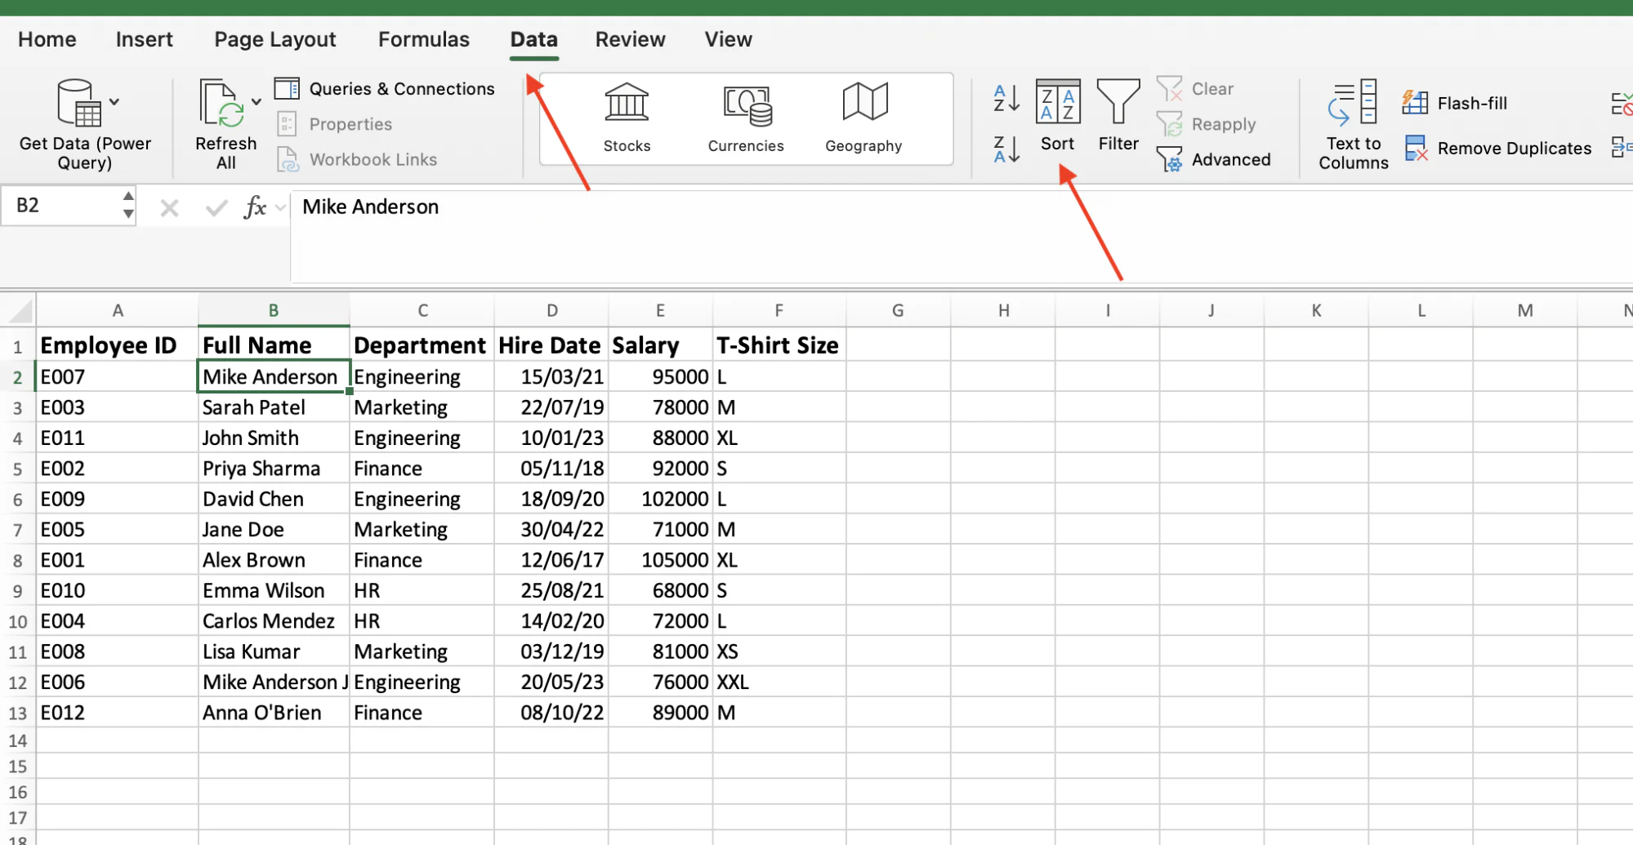Click Remove Duplicates
The height and width of the screenshot is (845, 1633).
pos(1498,148)
